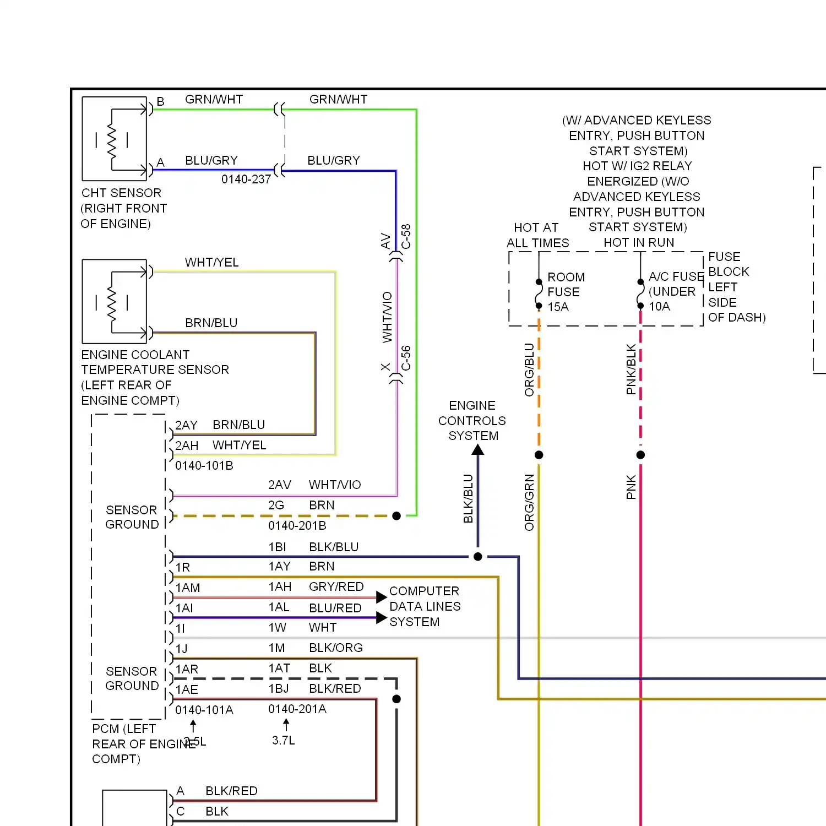The height and width of the screenshot is (826, 826).
Task: Click pin label 1AE on PCM
Action: coord(187,689)
